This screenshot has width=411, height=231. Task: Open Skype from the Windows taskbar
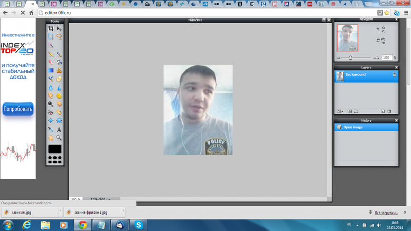(138, 225)
